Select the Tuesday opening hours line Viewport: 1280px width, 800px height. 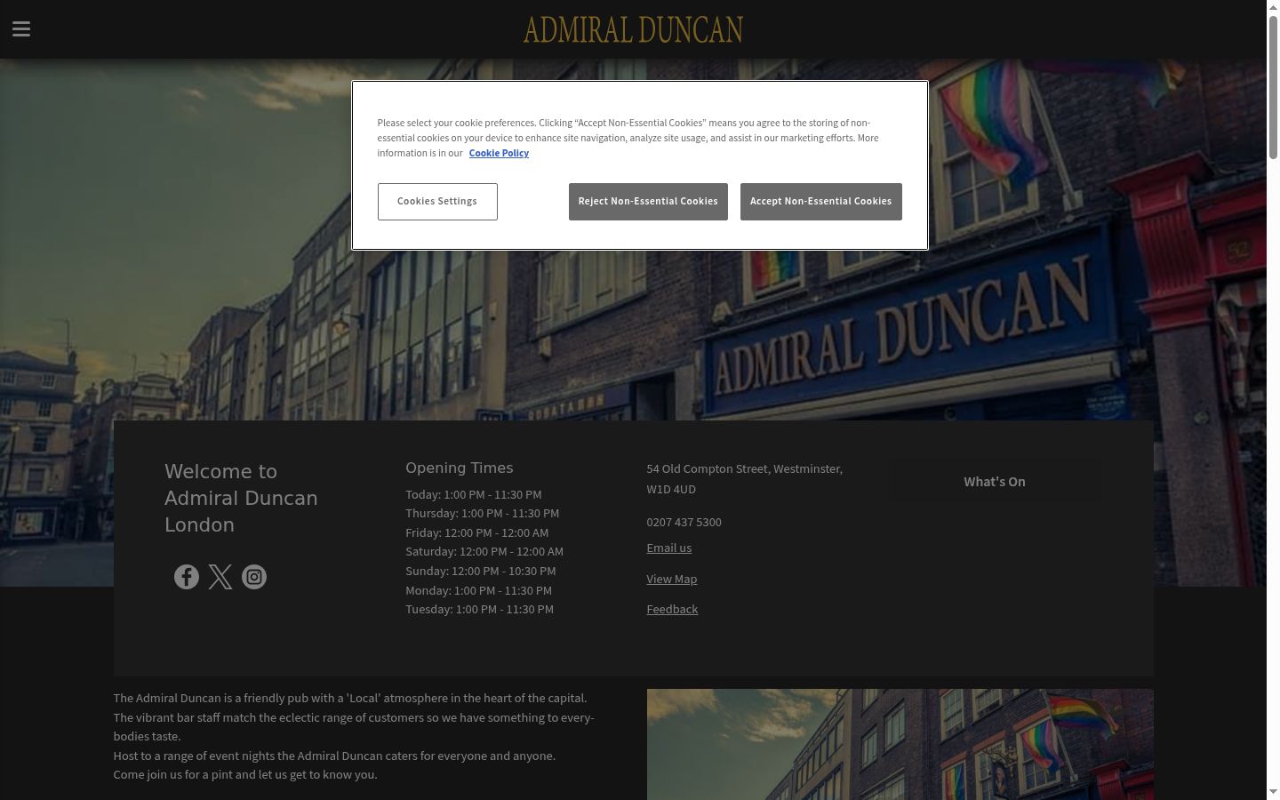point(479,609)
